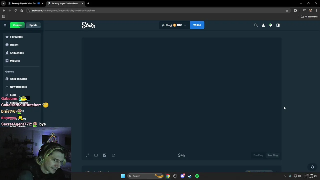Reload the page
The height and width of the screenshot is (180, 320).
point(15,10)
